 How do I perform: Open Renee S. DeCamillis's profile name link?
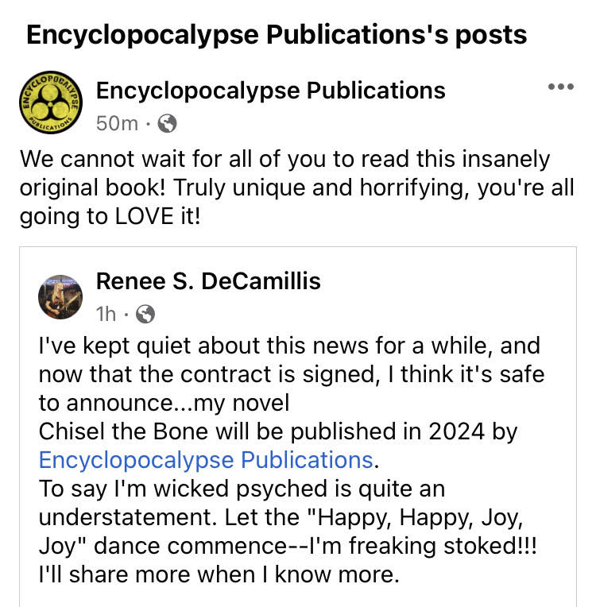(208, 280)
